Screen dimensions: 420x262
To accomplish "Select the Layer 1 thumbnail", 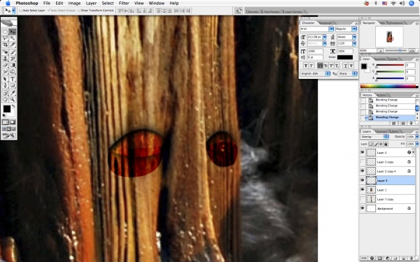I will (371, 190).
